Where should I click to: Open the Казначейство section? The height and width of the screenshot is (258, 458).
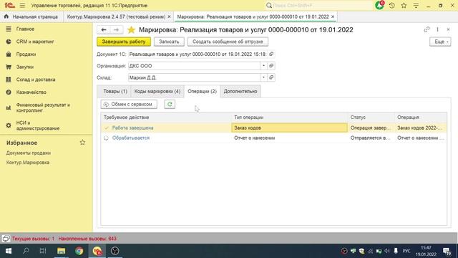pyautogui.click(x=31, y=92)
